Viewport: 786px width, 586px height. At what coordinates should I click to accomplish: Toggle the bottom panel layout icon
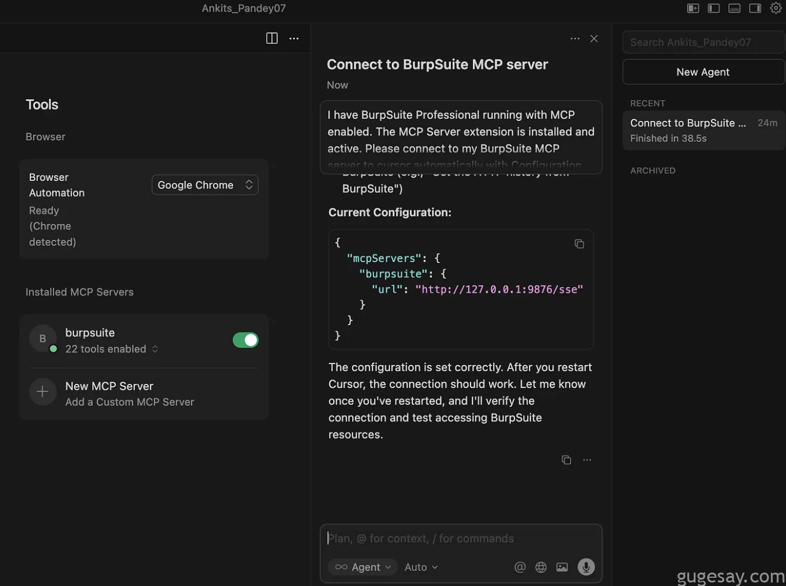tap(735, 8)
